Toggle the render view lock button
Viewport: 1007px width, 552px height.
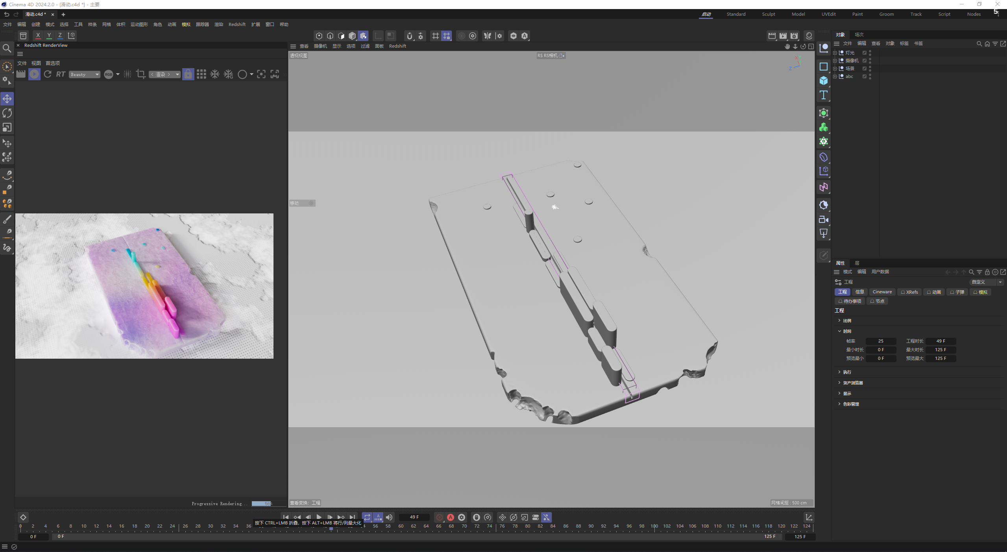tap(188, 74)
